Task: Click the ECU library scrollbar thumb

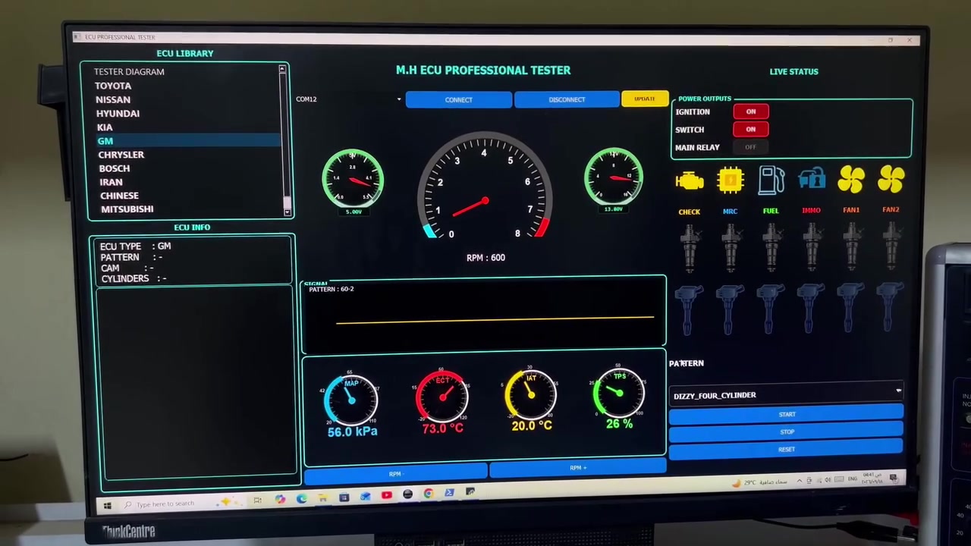Action: pos(287,202)
